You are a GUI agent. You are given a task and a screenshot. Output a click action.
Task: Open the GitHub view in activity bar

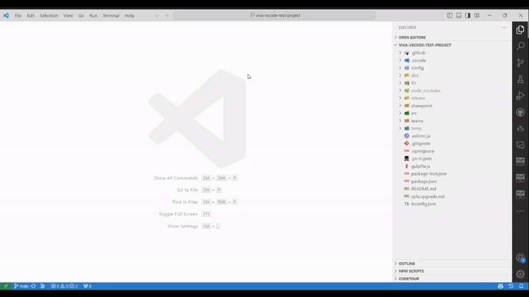click(x=520, y=112)
